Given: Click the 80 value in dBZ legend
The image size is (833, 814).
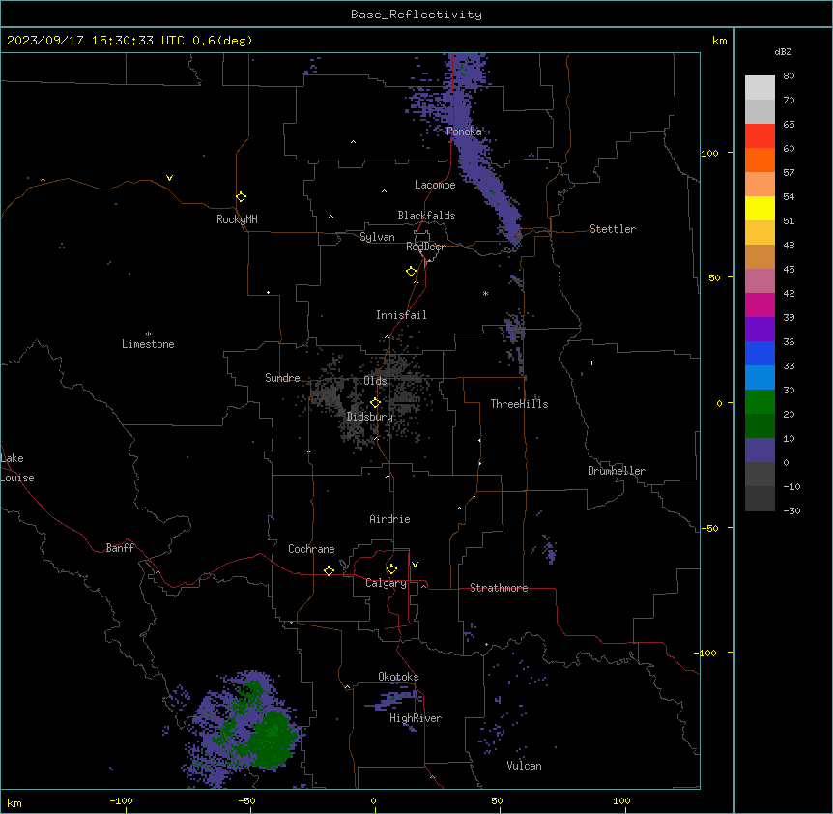Looking at the screenshot, I should click(789, 76).
